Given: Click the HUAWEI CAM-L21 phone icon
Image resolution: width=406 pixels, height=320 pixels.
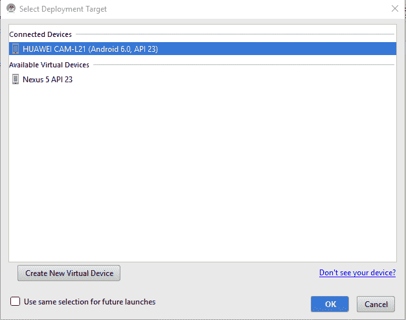Looking at the screenshot, I should click(x=16, y=49).
